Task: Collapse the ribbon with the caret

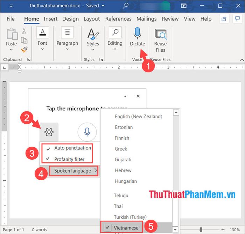Action: 242,60
